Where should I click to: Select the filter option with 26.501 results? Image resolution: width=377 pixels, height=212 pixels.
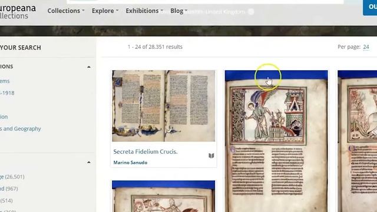coord(12,177)
